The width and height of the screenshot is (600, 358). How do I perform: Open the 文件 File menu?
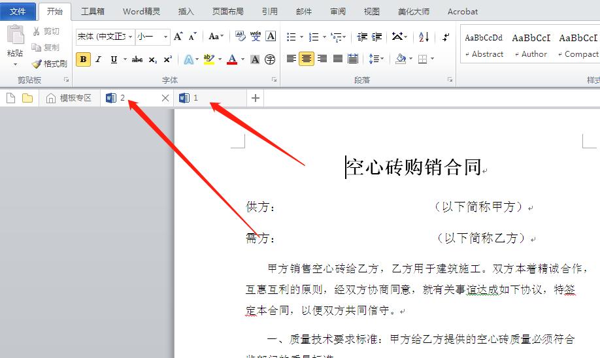click(18, 12)
